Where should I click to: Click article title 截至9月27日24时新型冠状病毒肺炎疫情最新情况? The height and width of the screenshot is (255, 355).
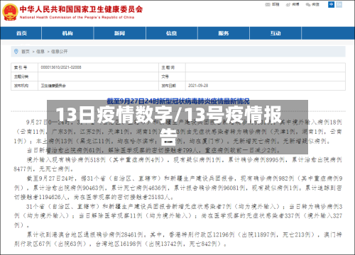178,101
